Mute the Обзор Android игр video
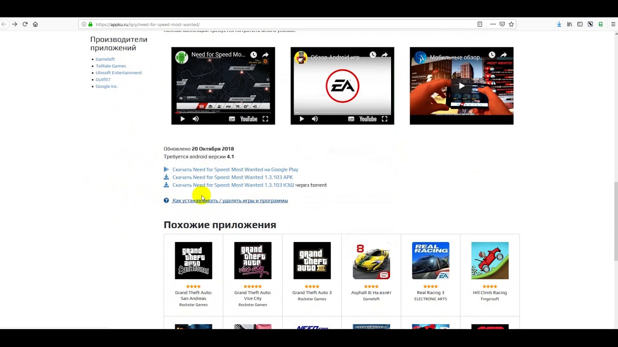618x347 pixels. [x=315, y=119]
